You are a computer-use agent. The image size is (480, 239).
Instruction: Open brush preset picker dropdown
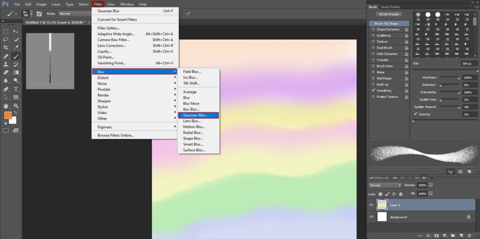click(31, 14)
